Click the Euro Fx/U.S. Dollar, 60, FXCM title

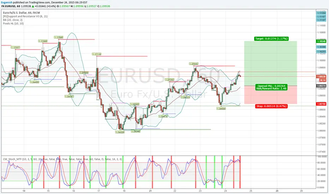coord(22,13)
